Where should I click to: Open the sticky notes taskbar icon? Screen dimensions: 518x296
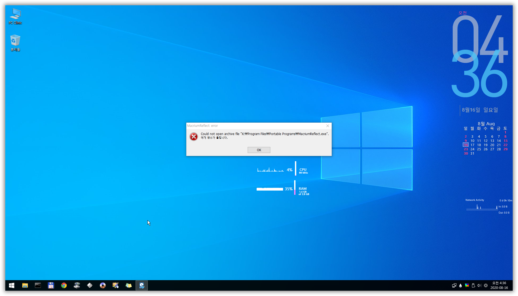click(x=128, y=285)
